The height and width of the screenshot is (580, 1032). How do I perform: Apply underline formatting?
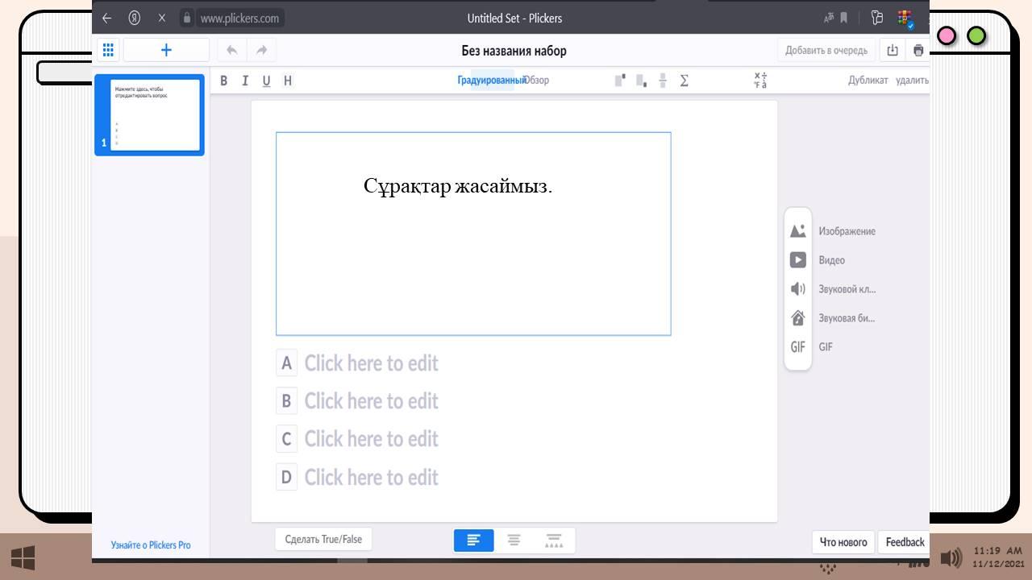tap(266, 81)
